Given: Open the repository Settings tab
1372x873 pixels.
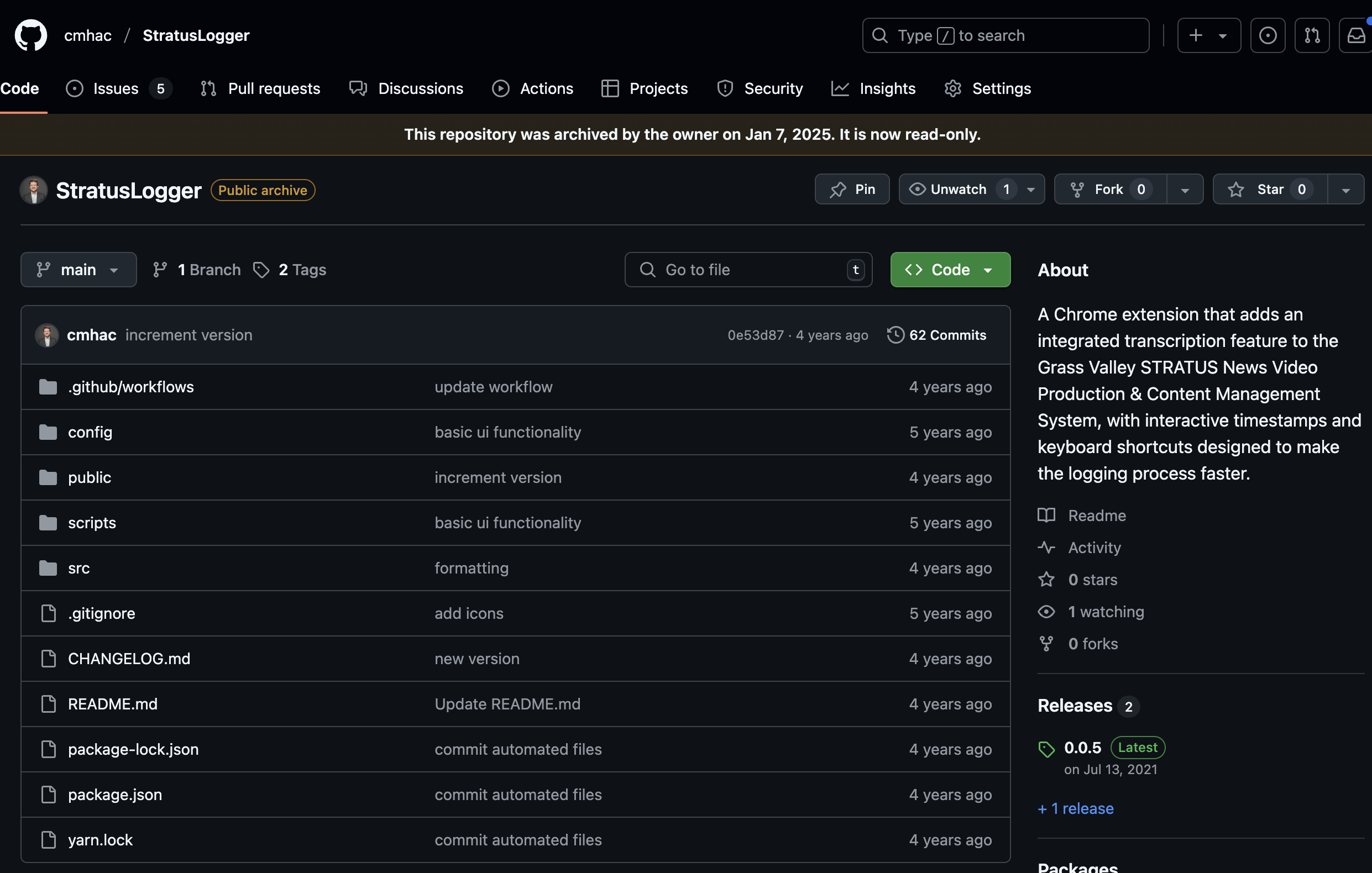Looking at the screenshot, I should 987,88.
